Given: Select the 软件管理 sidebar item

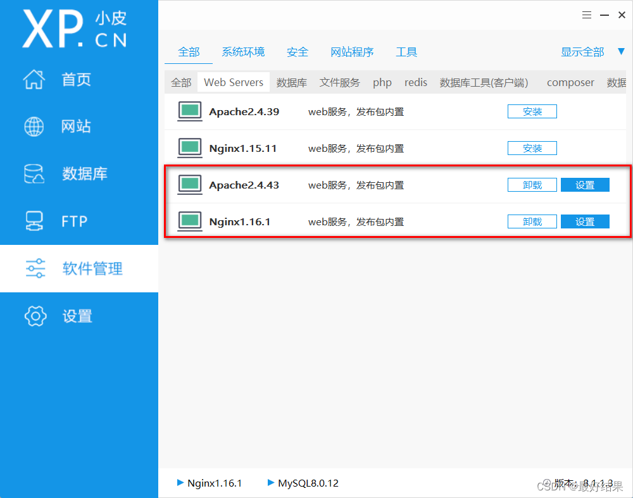Looking at the screenshot, I should click(x=79, y=268).
